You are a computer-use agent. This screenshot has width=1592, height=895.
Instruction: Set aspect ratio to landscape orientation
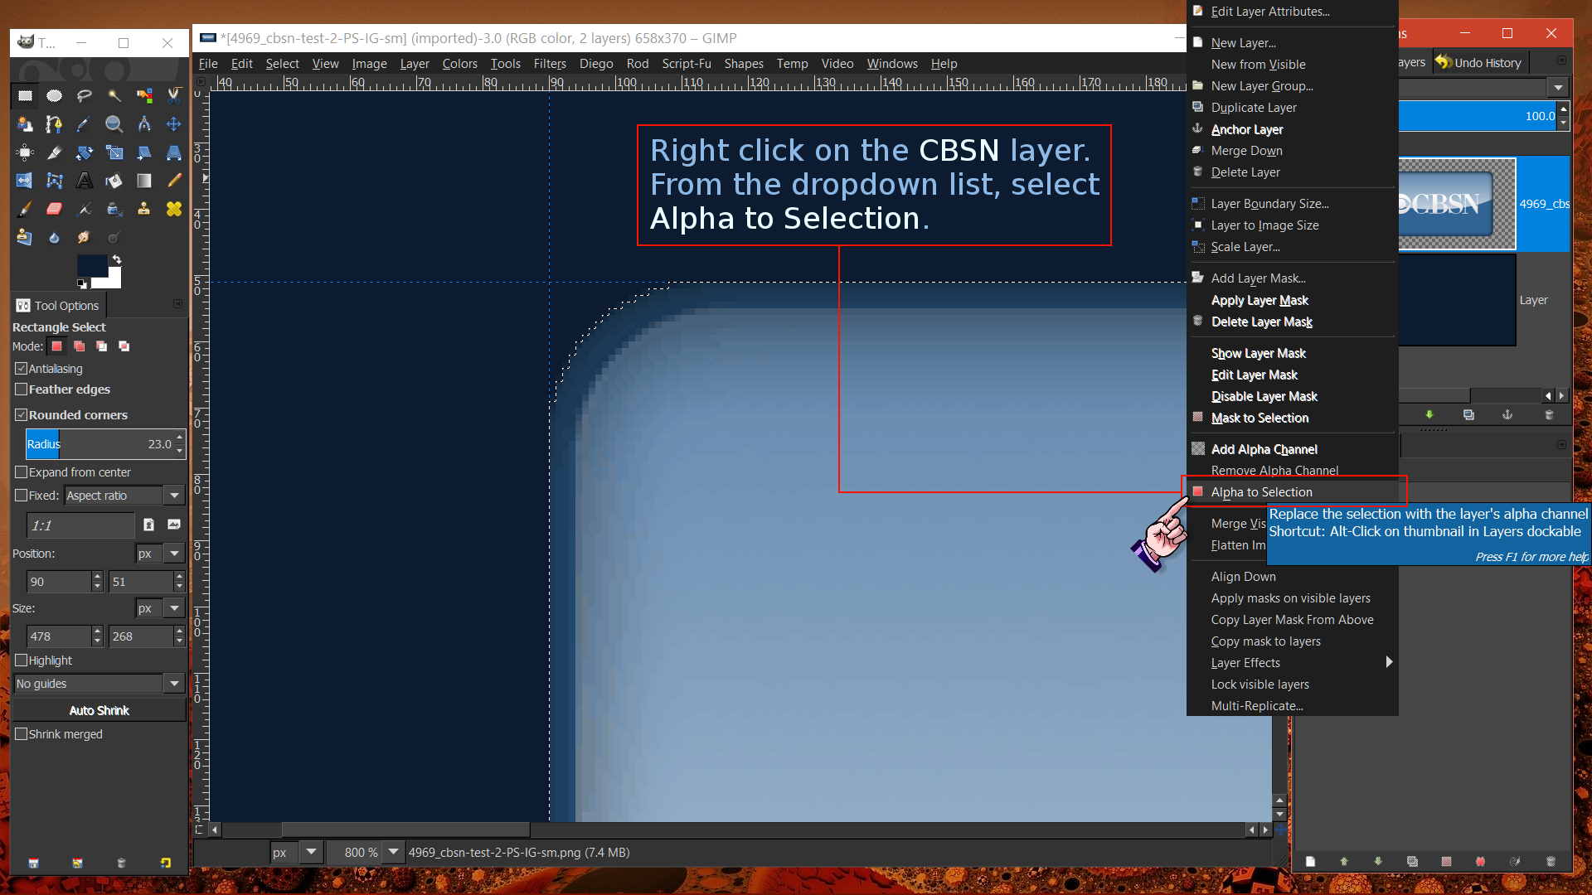point(174,525)
